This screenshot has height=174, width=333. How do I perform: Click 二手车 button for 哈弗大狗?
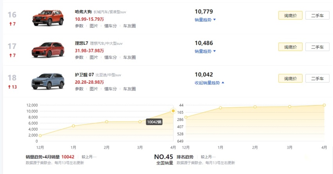click(317, 16)
